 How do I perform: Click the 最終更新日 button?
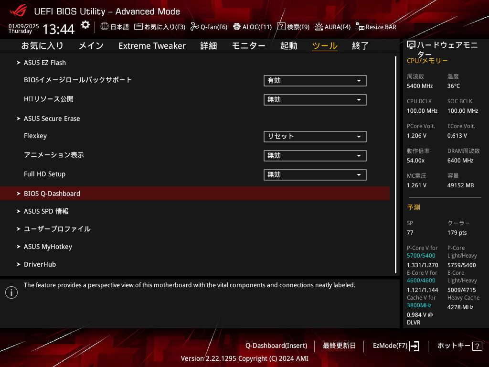pyautogui.click(x=339, y=346)
